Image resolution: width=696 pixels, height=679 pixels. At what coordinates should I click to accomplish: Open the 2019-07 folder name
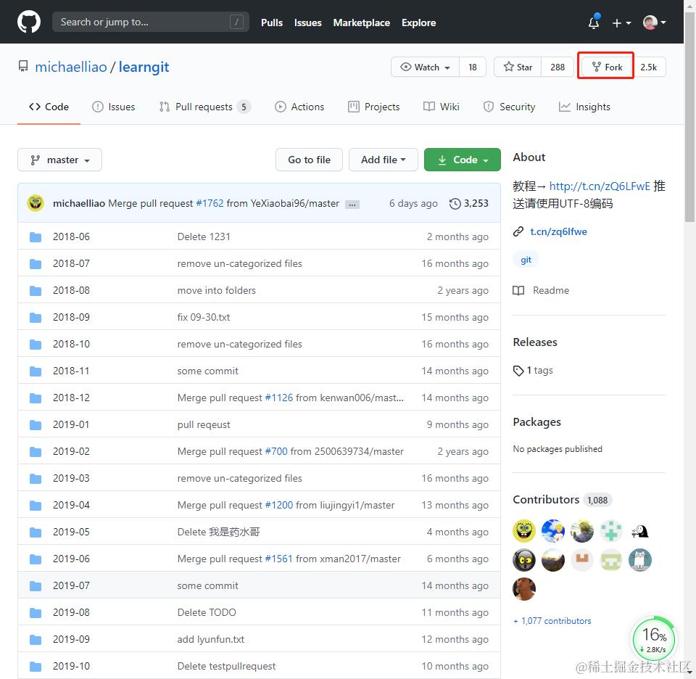pos(71,585)
